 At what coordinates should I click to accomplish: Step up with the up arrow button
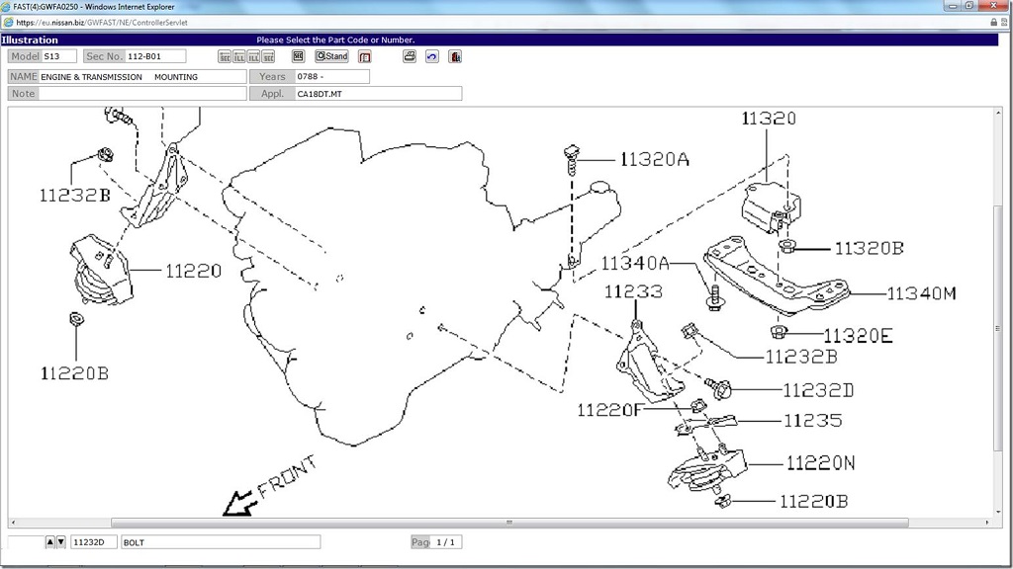pyautogui.click(x=50, y=542)
